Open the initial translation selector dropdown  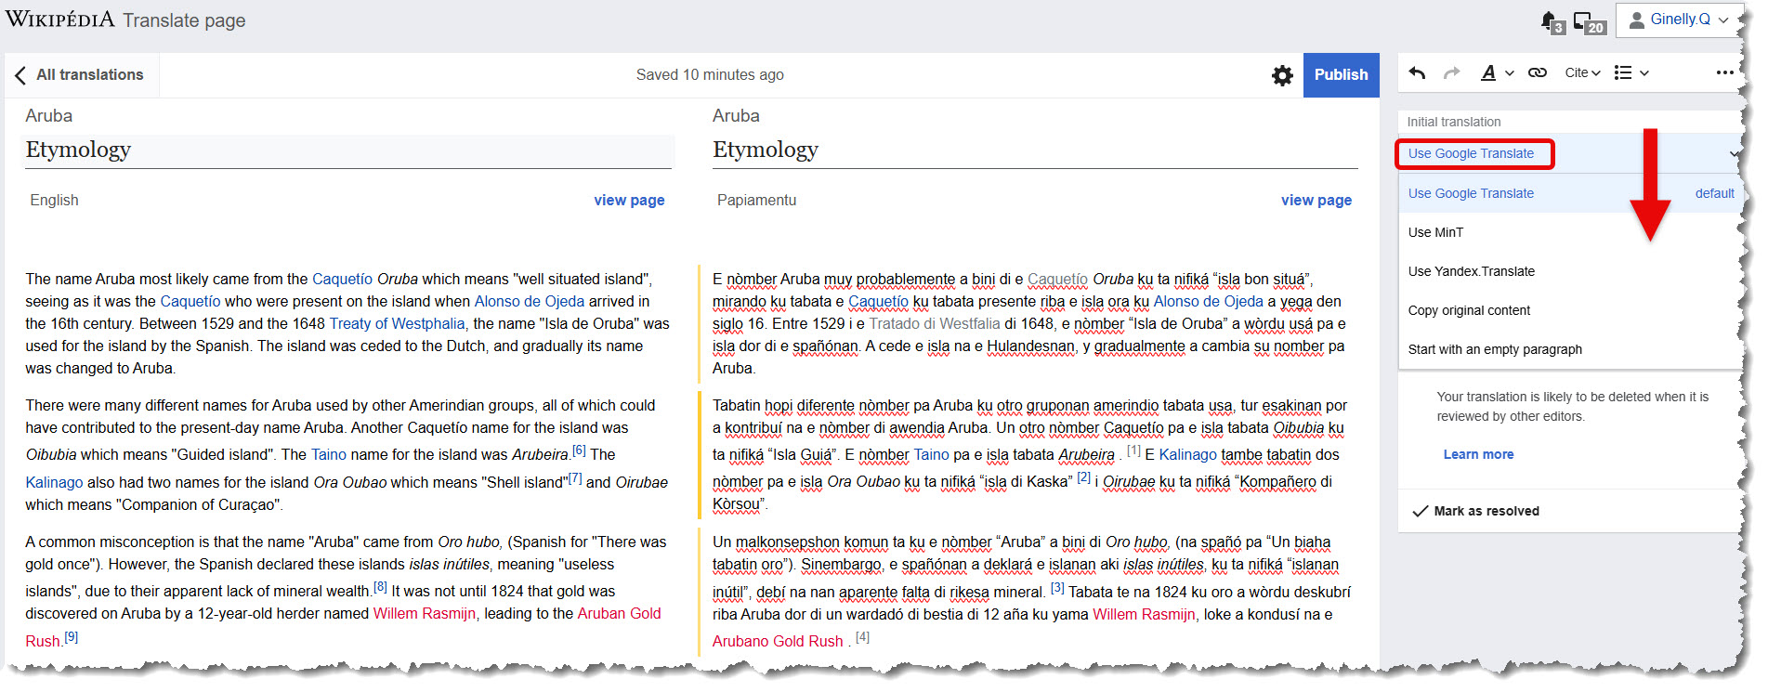coord(1570,153)
